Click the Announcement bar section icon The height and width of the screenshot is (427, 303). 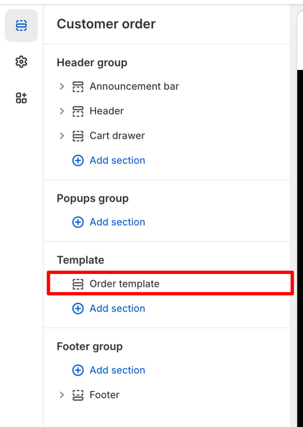click(x=78, y=87)
